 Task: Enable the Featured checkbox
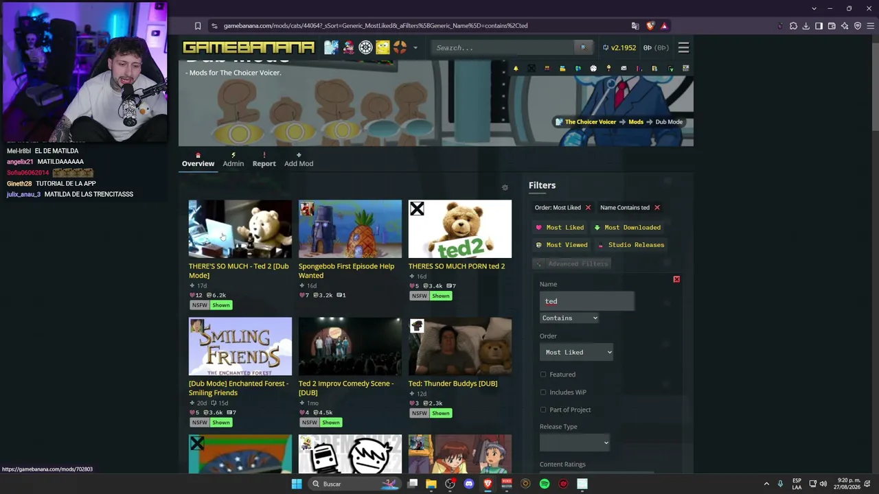(x=543, y=375)
